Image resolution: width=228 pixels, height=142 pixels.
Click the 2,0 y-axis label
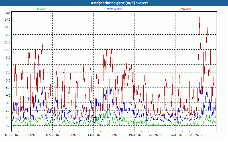8,110
